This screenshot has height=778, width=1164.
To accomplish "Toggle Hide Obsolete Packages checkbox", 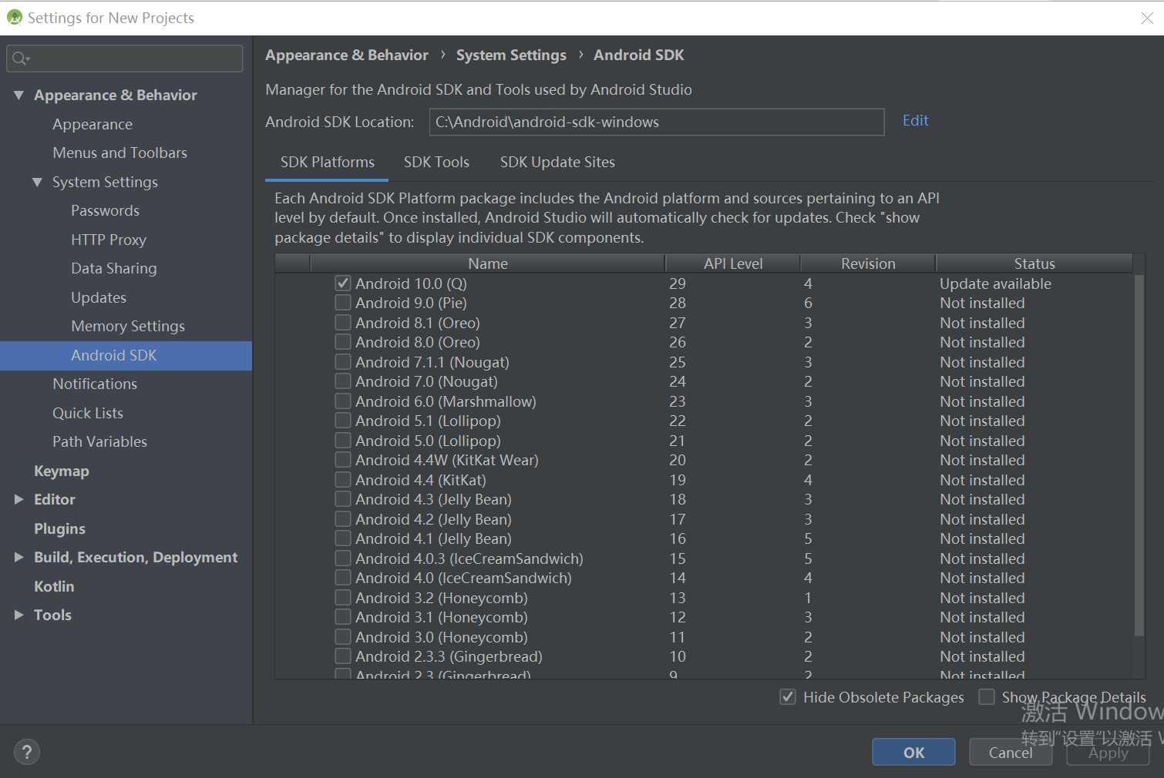I will point(788,697).
